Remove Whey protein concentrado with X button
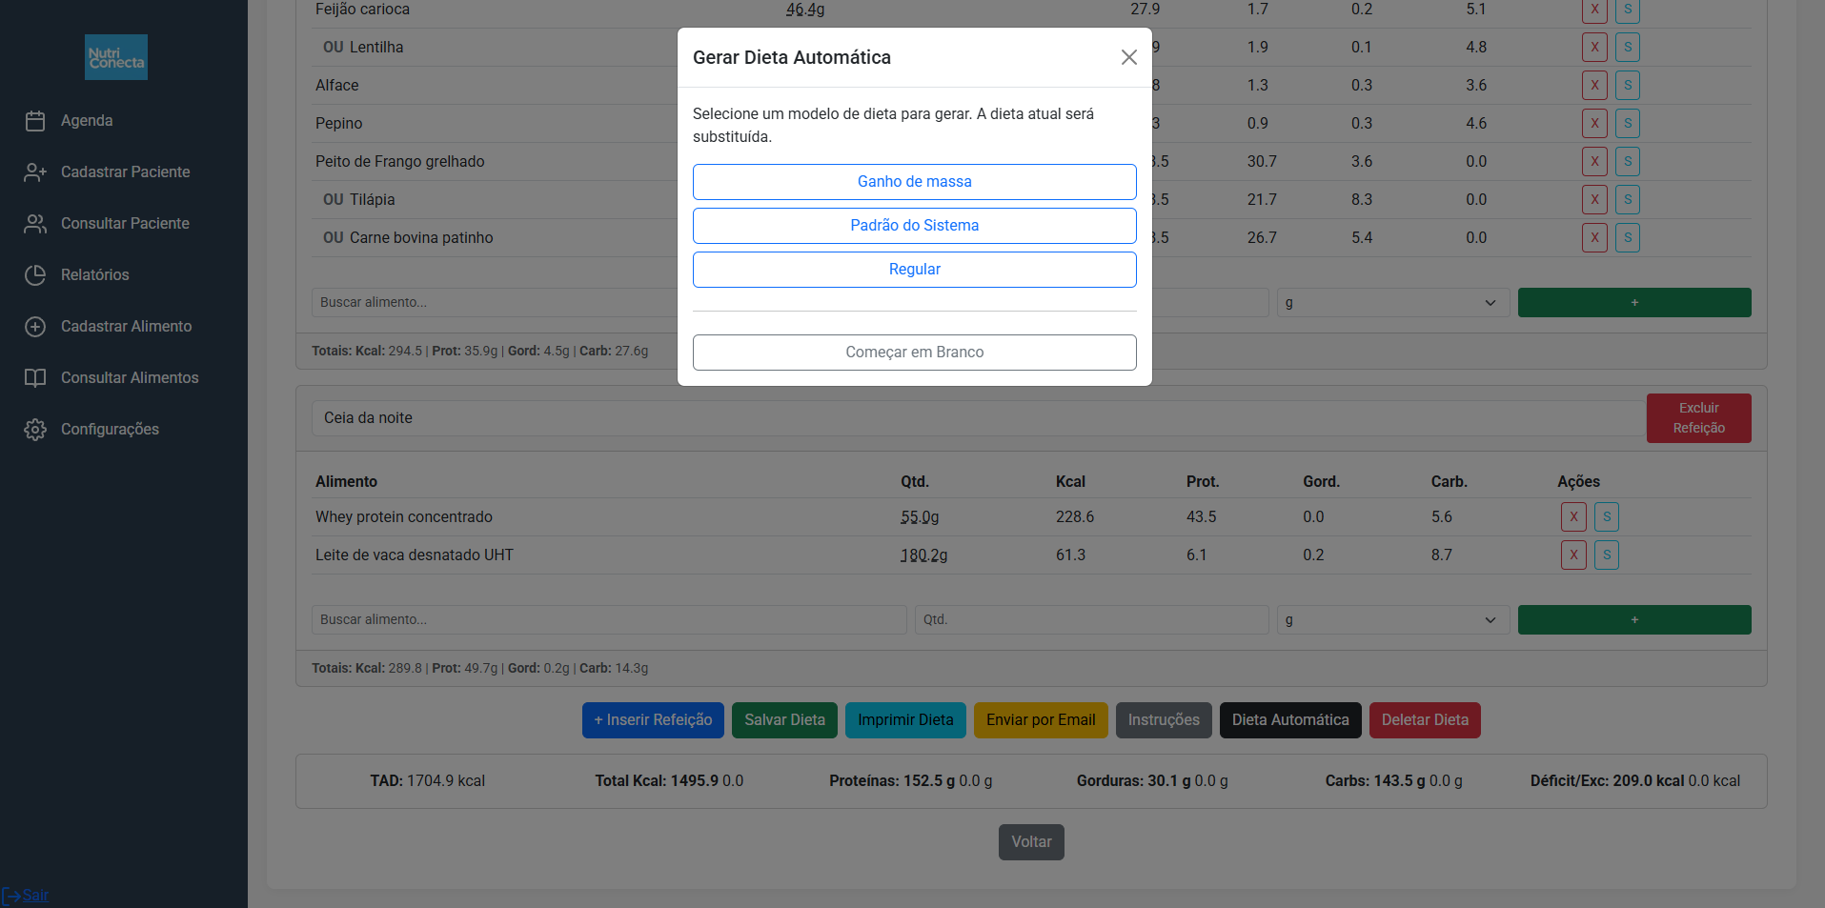The width and height of the screenshot is (1825, 908). pos(1572,517)
